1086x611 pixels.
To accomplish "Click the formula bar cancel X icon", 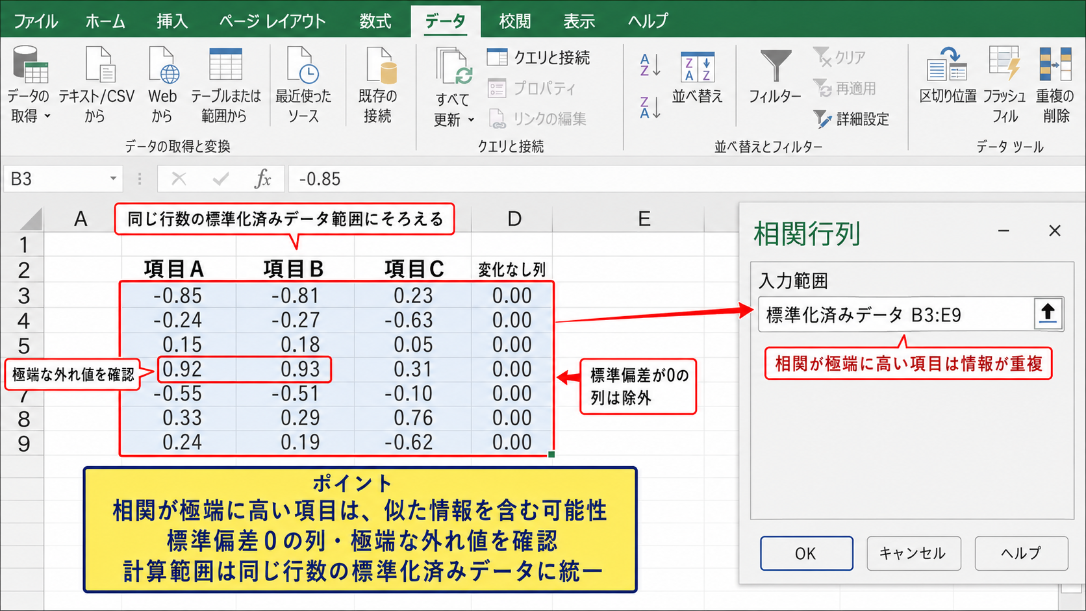I will click(179, 179).
